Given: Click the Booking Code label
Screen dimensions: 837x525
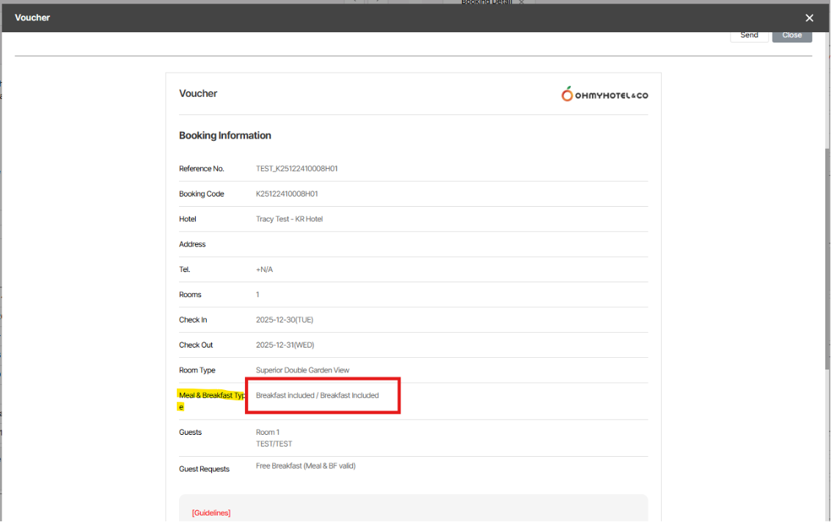Looking at the screenshot, I should (x=201, y=194).
